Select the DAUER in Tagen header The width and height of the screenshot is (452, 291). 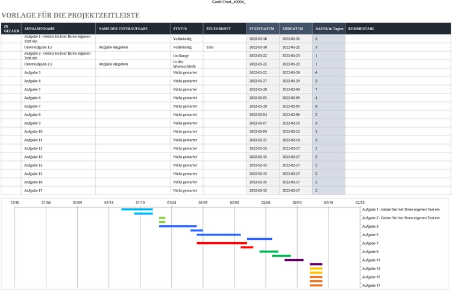[328, 28]
